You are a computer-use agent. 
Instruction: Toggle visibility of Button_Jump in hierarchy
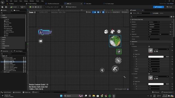pos(25,63)
